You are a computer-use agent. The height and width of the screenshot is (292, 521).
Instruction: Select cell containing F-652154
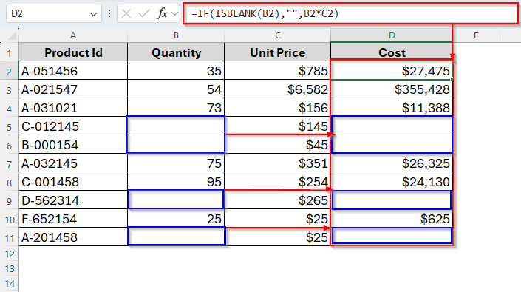coord(73,219)
